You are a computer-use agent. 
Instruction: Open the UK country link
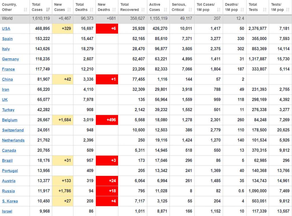tap(5, 100)
